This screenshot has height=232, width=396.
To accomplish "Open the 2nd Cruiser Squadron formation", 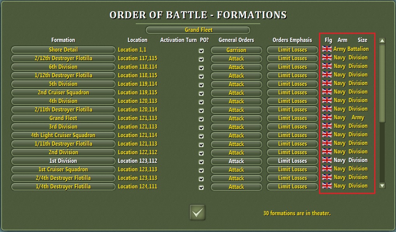I will click(x=63, y=92).
